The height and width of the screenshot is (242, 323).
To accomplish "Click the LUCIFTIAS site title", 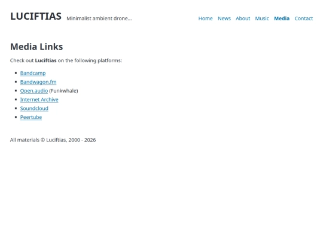I will pyautogui.click(x=36, y=16).
